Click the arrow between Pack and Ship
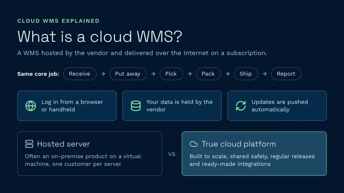Screen dimensions: 344x193 (227, 74)
